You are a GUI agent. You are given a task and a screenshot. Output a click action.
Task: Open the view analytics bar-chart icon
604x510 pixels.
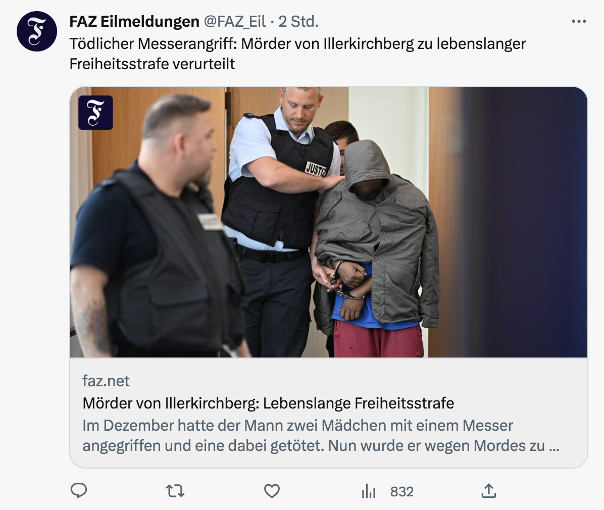click(369, 491)
